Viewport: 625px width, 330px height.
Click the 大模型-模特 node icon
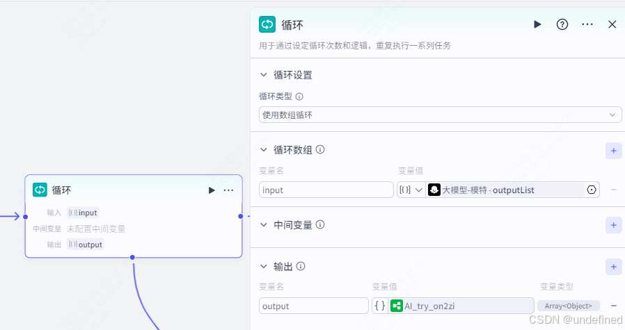434,190
